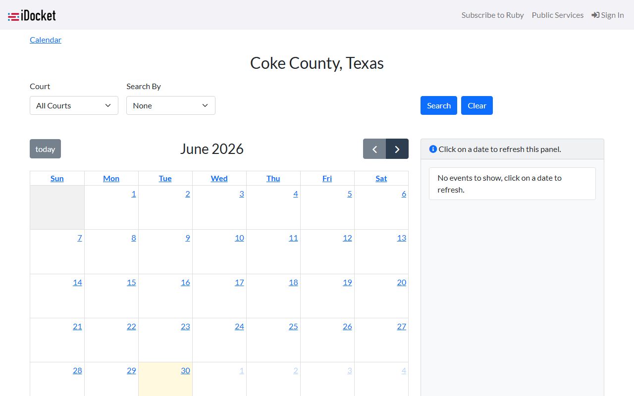Select June 18 on the calendar
Screen dimensions: 634x396
pos(293,282)
